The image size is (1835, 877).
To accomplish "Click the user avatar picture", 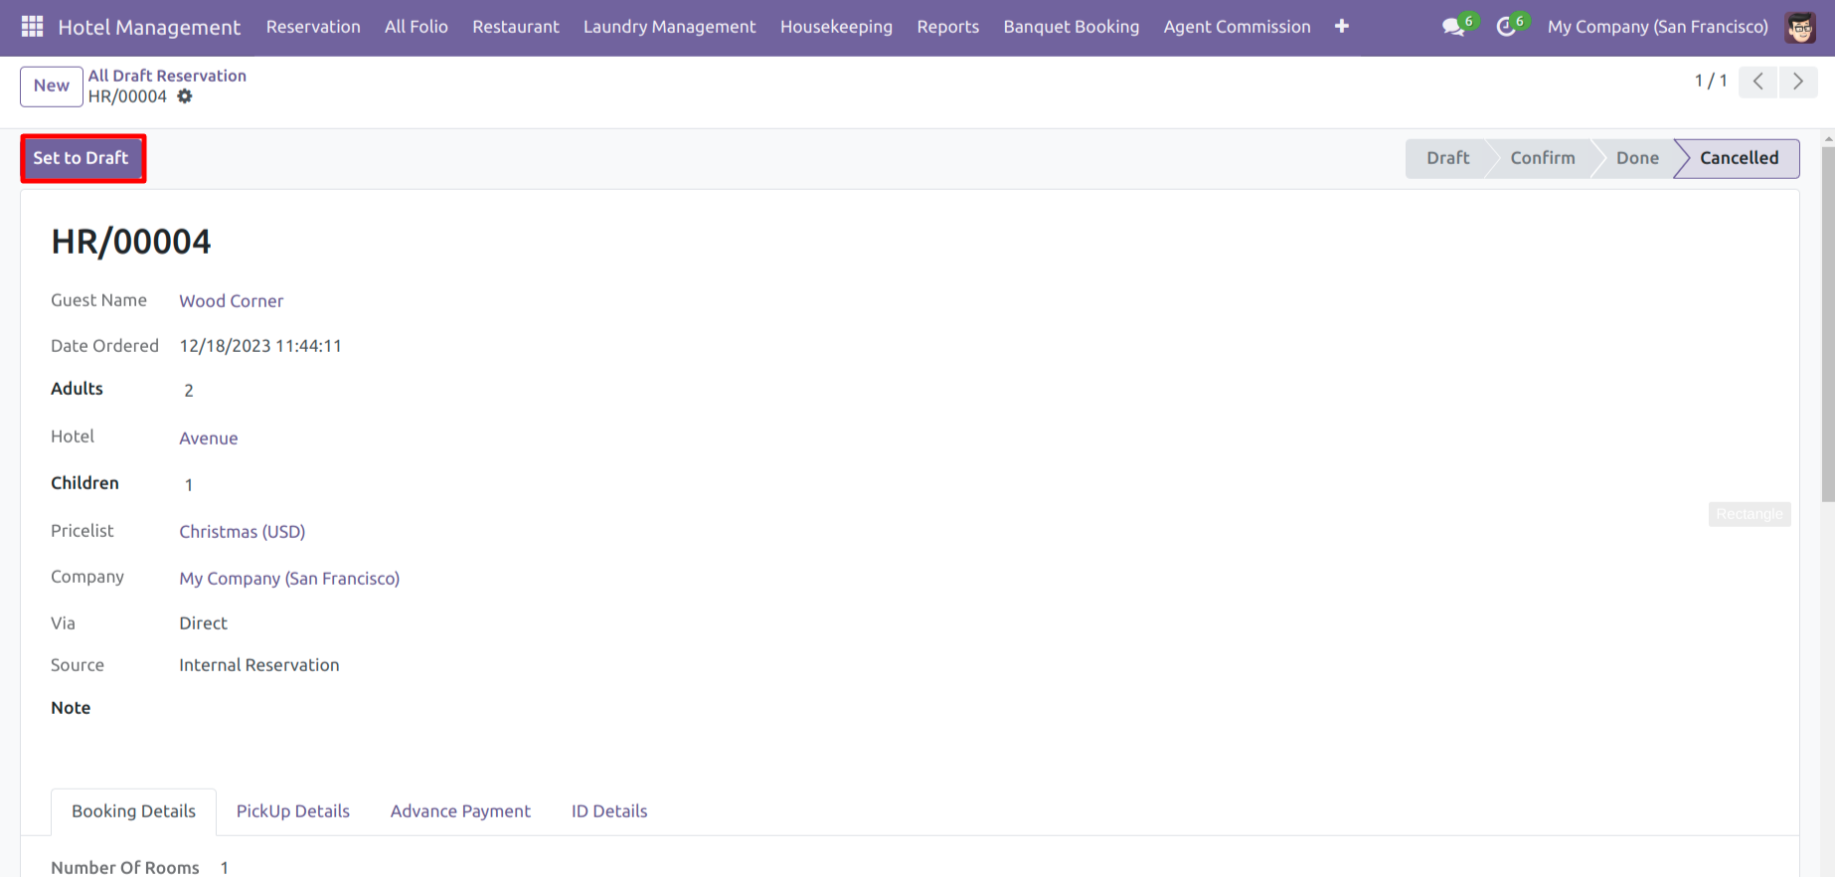I will pos(1800,27).
